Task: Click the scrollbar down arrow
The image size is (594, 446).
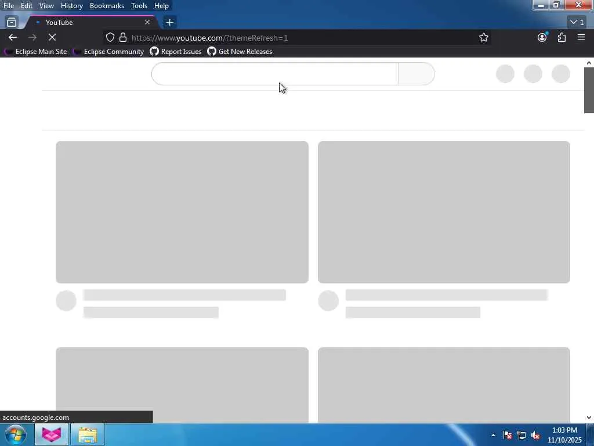Action: 589,417
